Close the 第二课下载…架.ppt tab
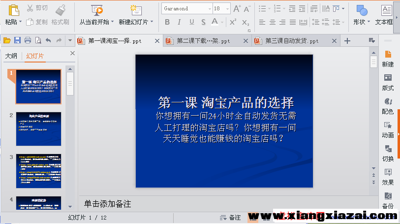 246,41
